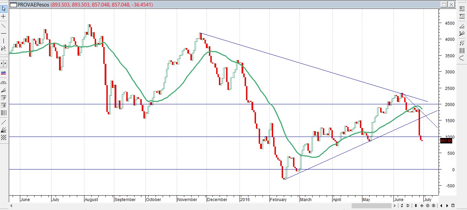Select the T dotted lines tool
The width and height of the screenshot is (467, 210).
coord(462,16)
